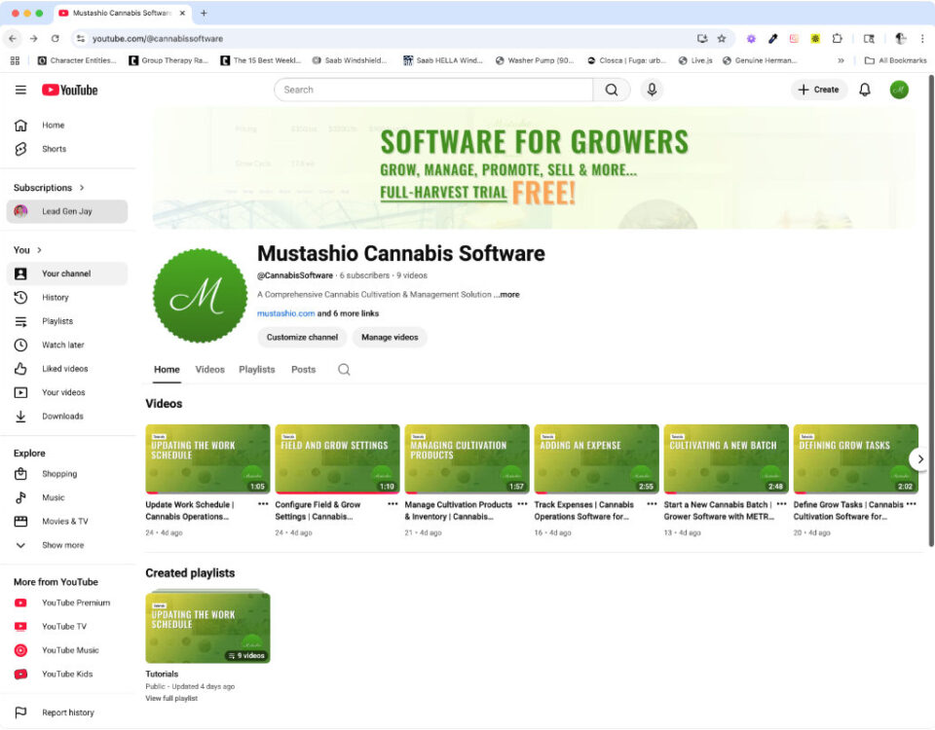Expand the channel description with 'more'
Viewport: 935px width, 730px height.
pyautogui.click(x=506, y=295)
